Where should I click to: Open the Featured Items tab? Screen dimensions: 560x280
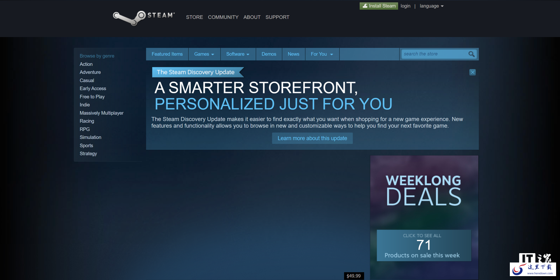[x=167, y=54]
